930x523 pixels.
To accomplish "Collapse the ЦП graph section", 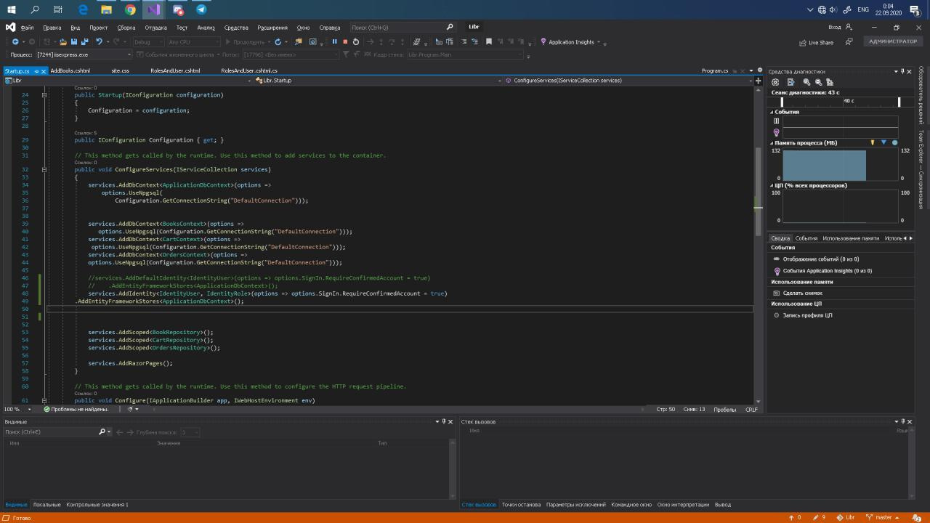I will point(772,185).
